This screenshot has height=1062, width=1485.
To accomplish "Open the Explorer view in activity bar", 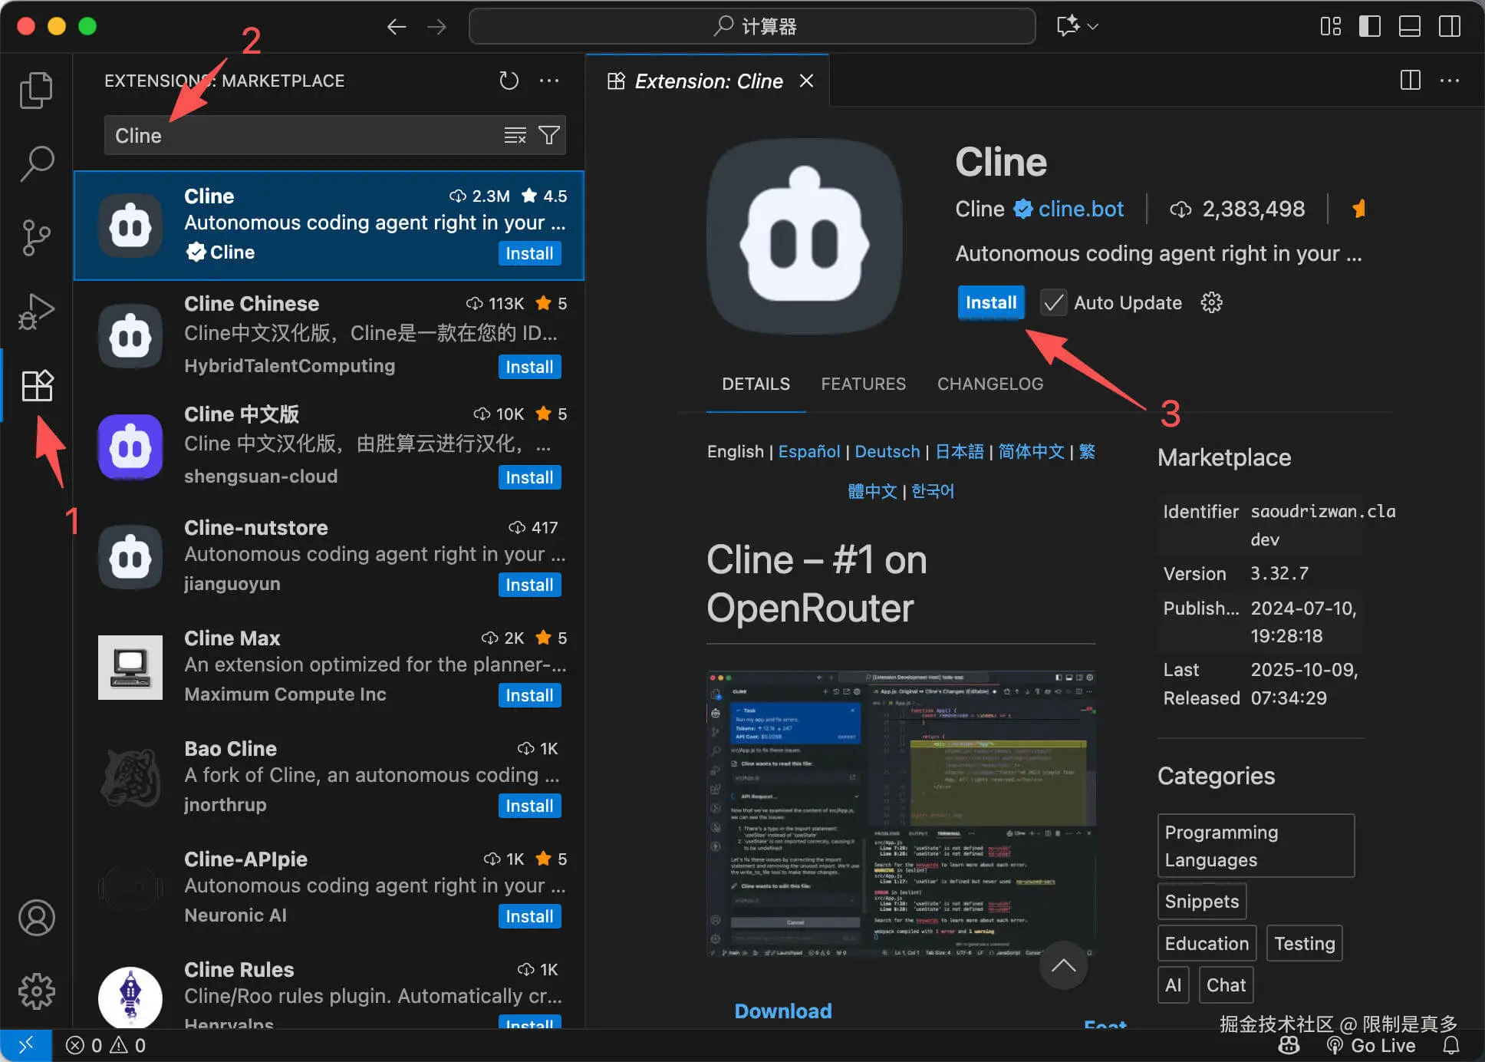I will pos(36,90).
